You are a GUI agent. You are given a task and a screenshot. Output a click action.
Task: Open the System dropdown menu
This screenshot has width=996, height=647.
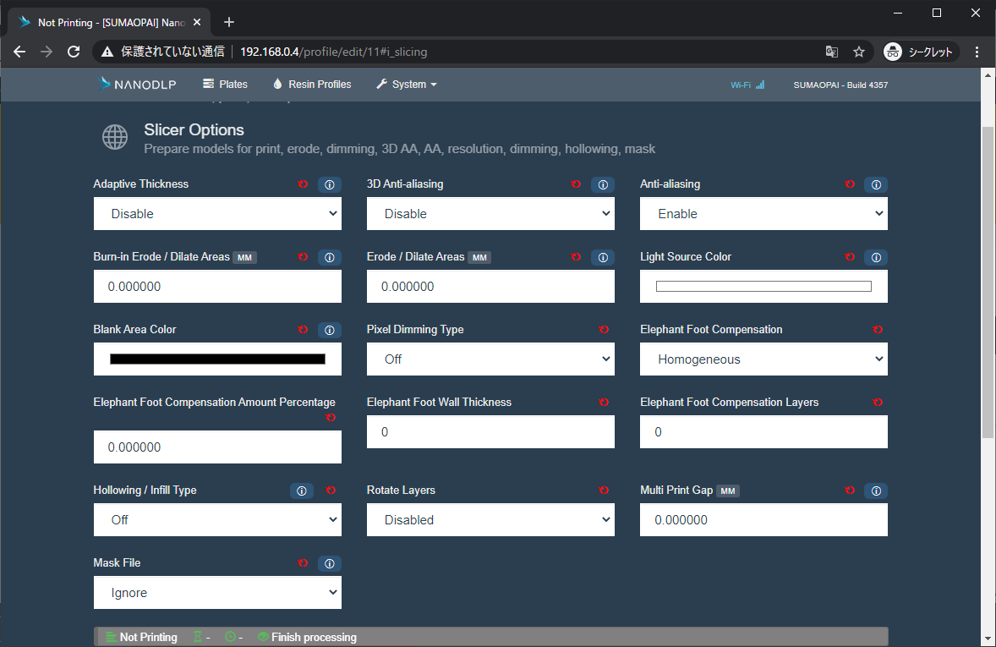click(x=407, y=84)
